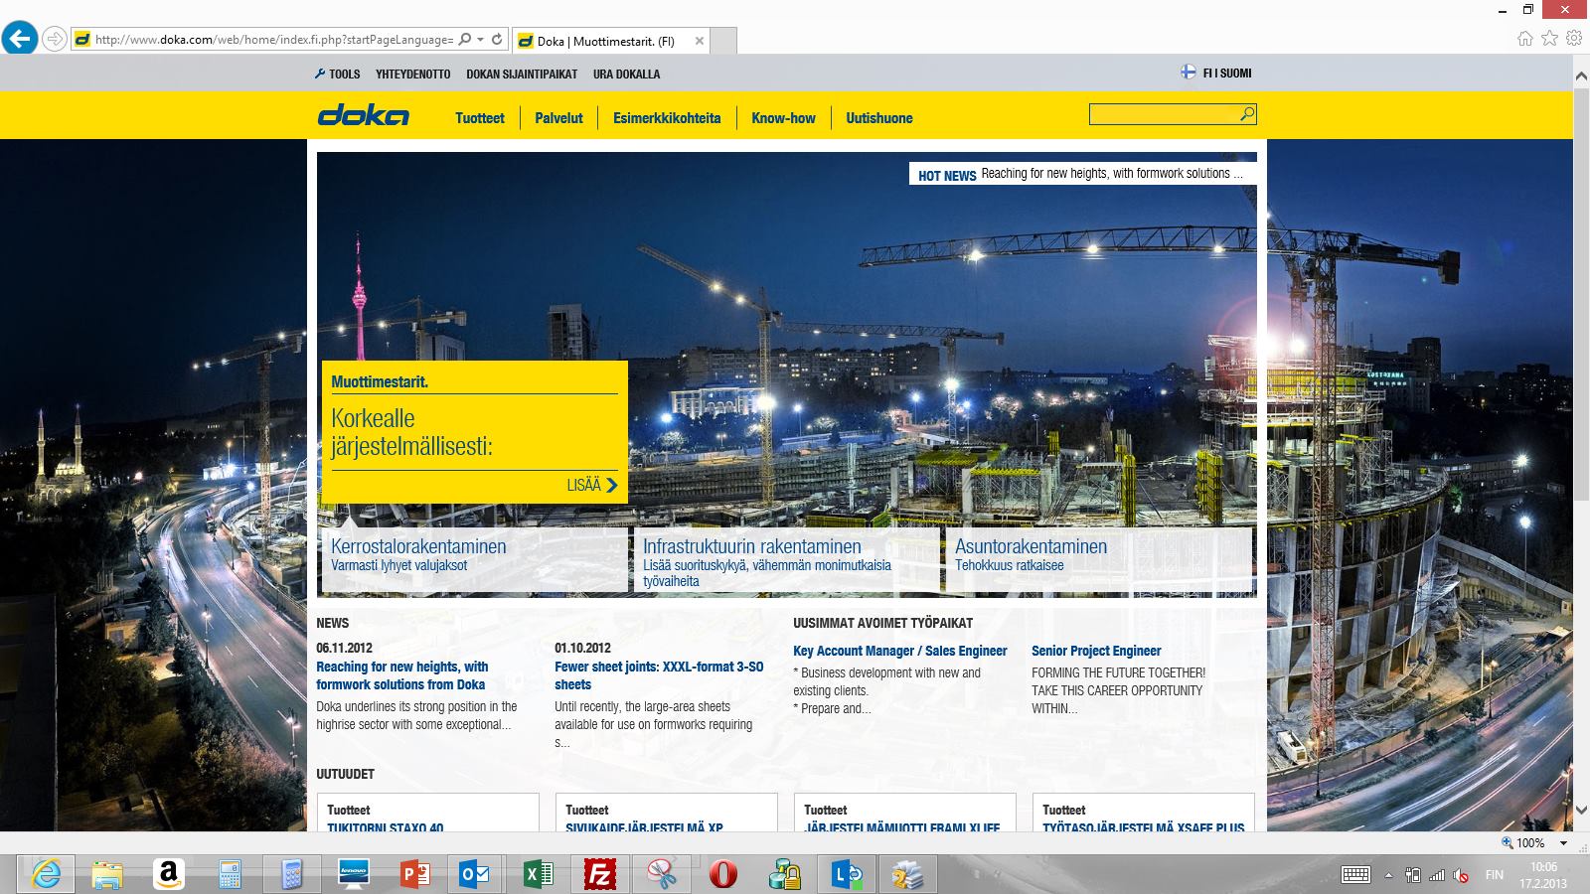This screenshot has height=894, width=1590.
Task: Open news 'Reaching for new heights' article
Action: click(x=402, y=675)
